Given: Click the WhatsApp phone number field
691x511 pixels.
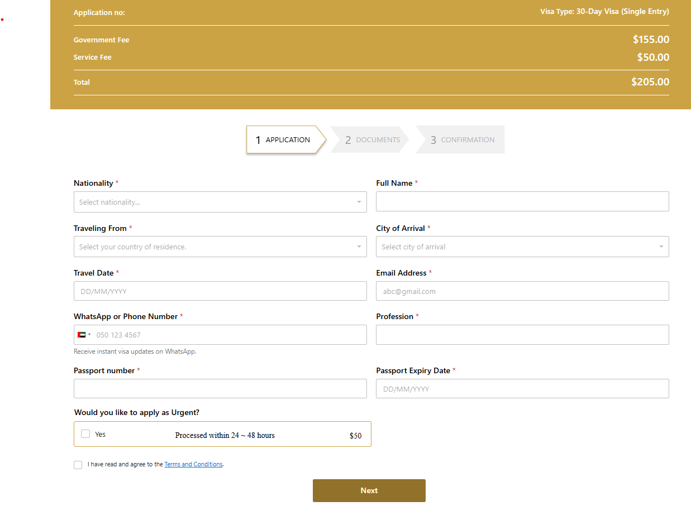Looking at the screenshot, I should 229,335.
